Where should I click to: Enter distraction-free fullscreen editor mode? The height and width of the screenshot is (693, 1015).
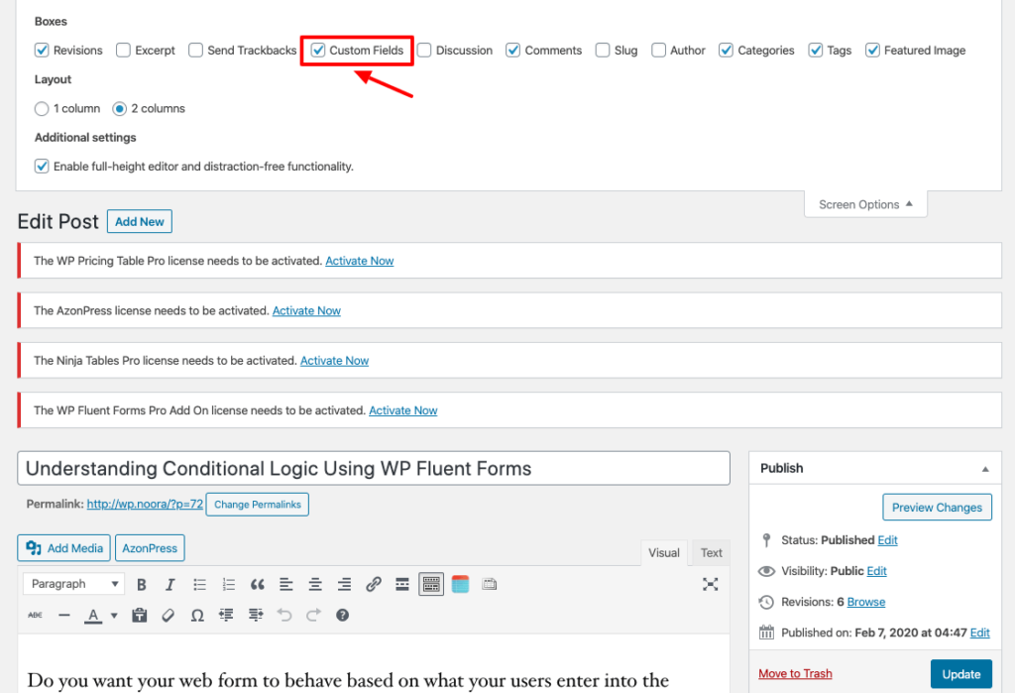[710, 584]
